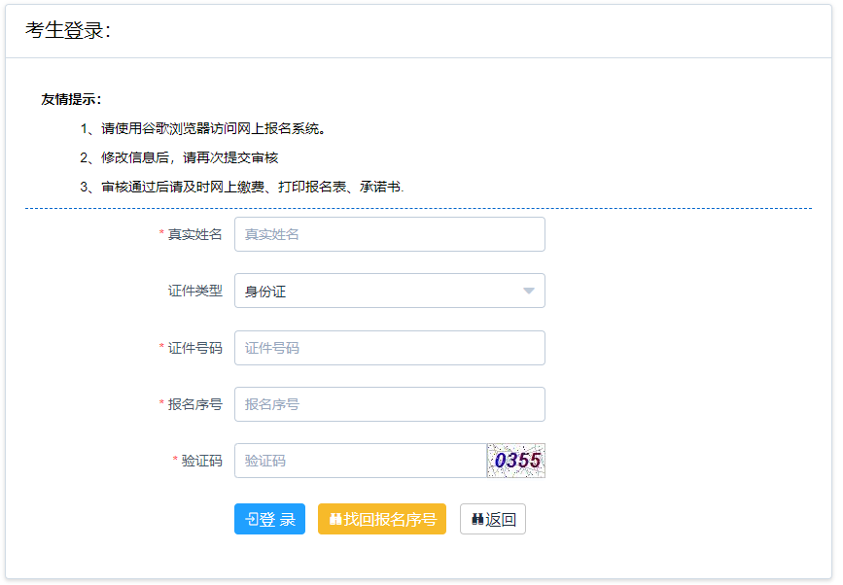The image size is (843, 585).
Task: Click the 友情提示 heading text
Action: [x=71, y=99]
